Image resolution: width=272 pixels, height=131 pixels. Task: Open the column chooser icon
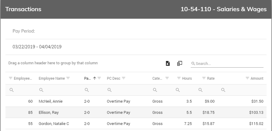180,63
